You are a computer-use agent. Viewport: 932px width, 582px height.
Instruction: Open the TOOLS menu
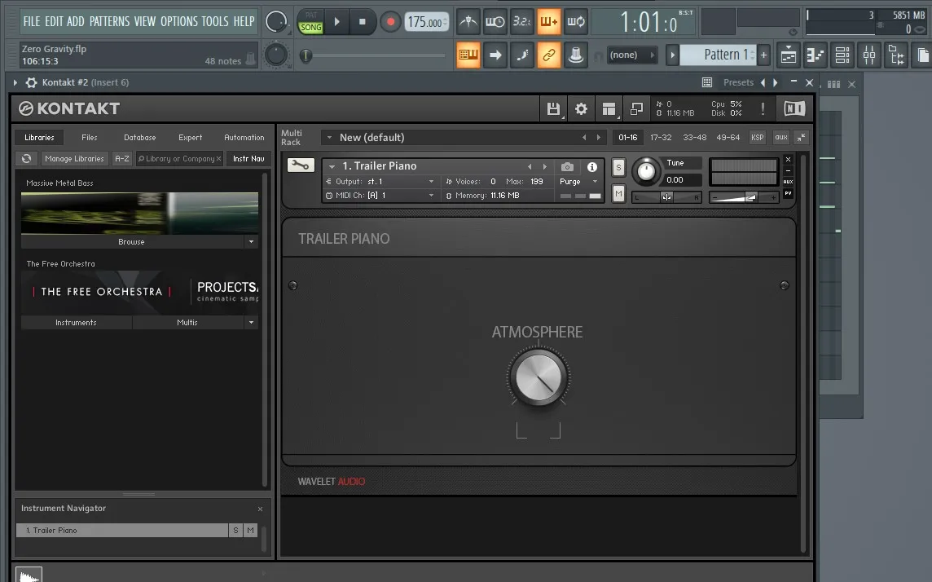point(214,21)
